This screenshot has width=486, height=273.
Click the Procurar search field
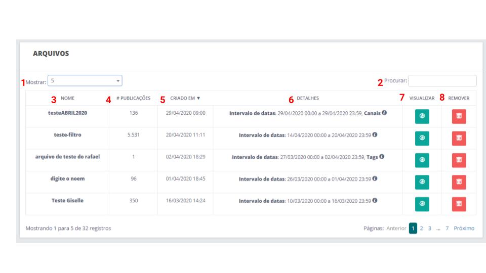coord(442,81)
